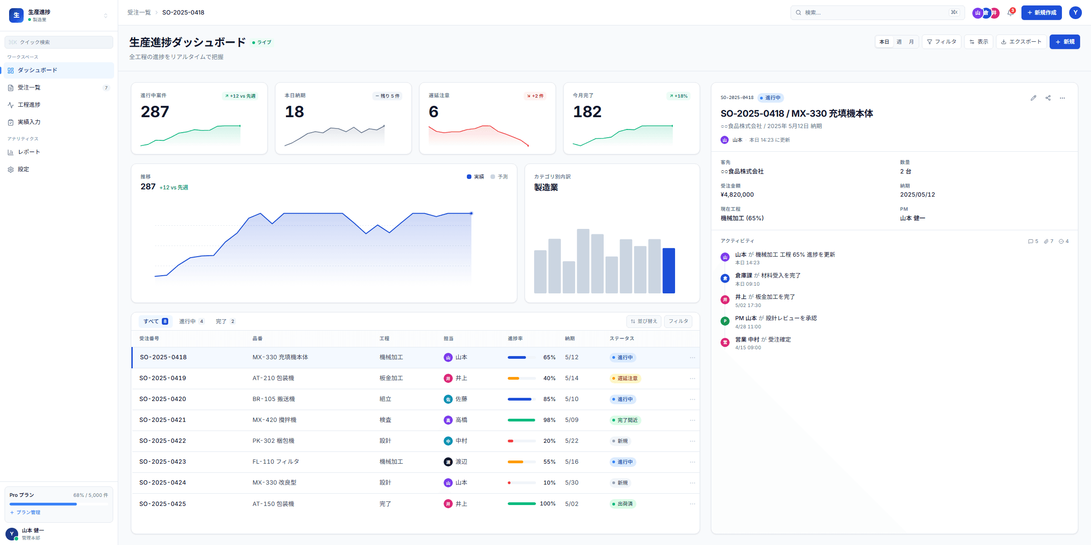The width and height of the screenshot is (1091, 545).
Task: Select the すべて tab
Action: tap(155, 322)
